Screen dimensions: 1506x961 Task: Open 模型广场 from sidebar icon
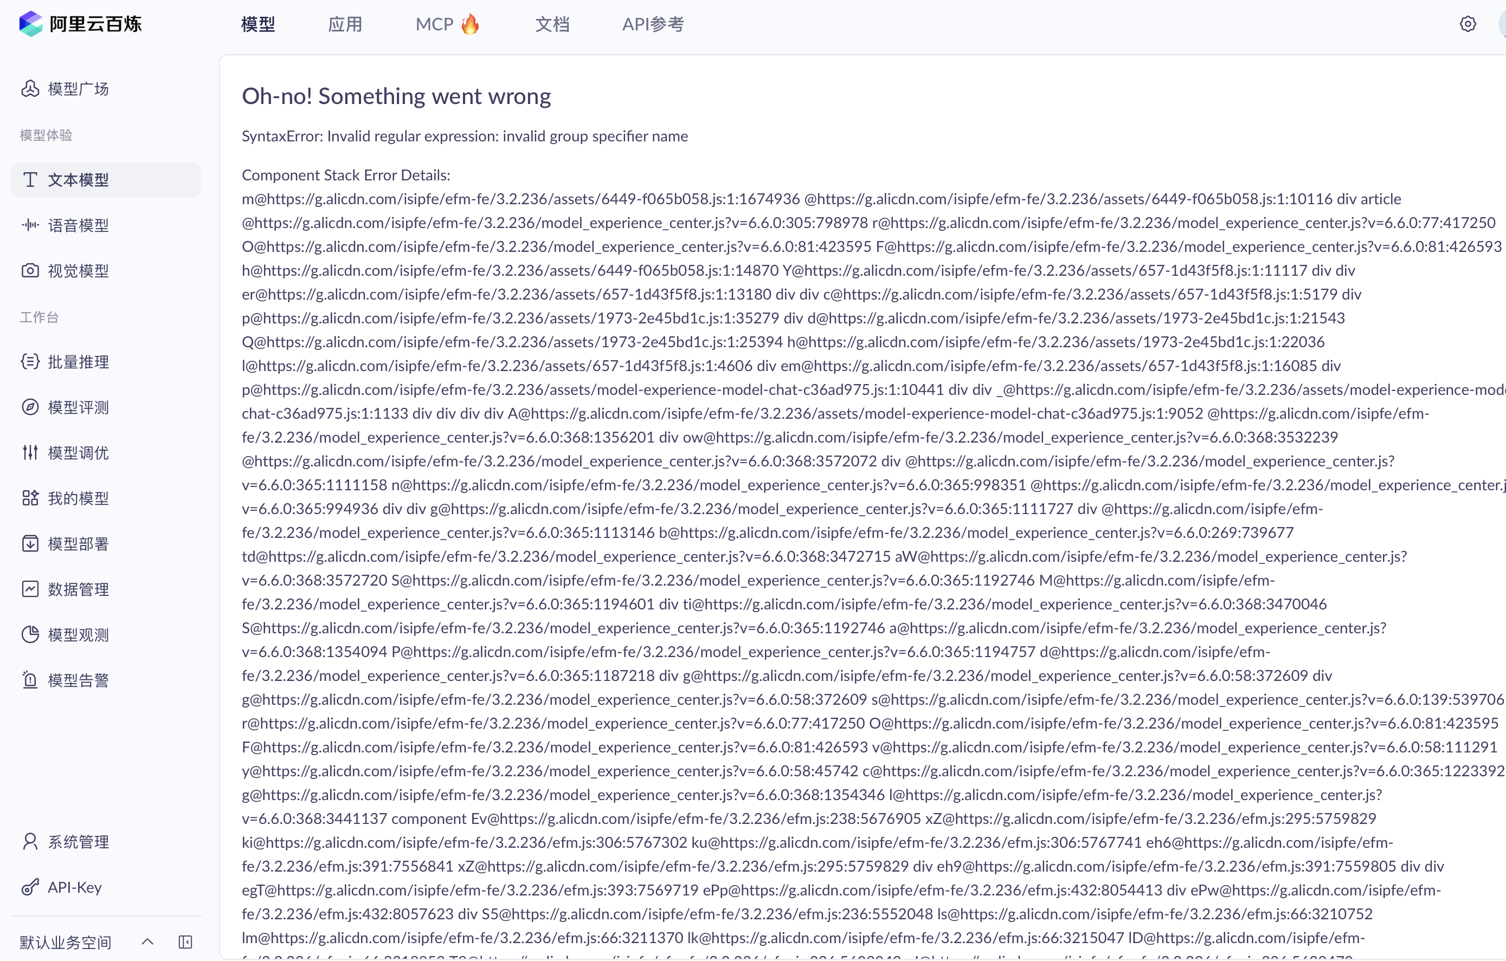coord(30,89)
